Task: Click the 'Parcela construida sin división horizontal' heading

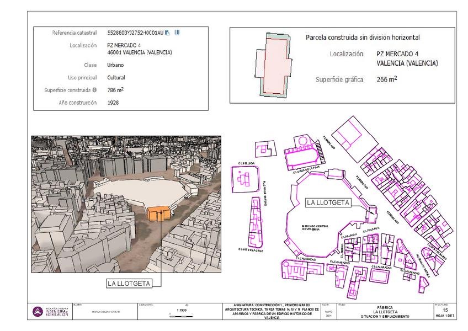Action: pos(363,38)
